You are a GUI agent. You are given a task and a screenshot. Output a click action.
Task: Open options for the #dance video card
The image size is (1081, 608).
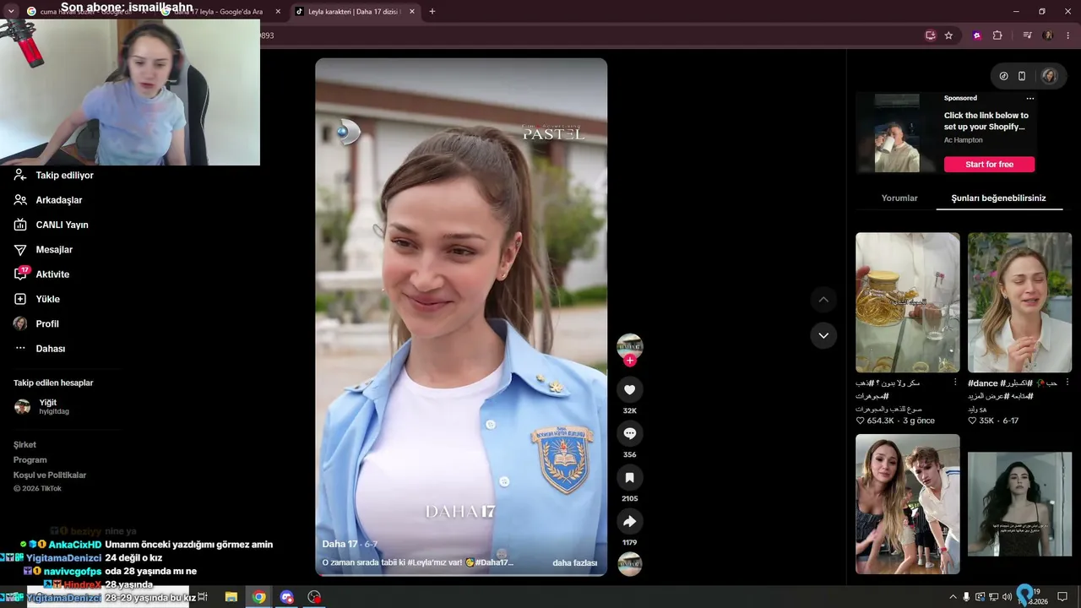[1067, 383]
